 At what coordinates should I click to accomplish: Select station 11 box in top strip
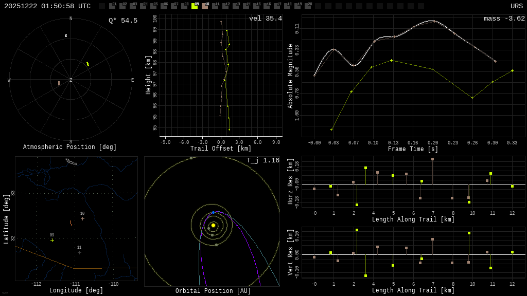pyautogui.click(x=215, y=6)
